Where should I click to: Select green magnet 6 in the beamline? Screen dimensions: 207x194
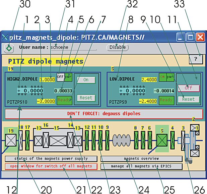click(150, 140)
